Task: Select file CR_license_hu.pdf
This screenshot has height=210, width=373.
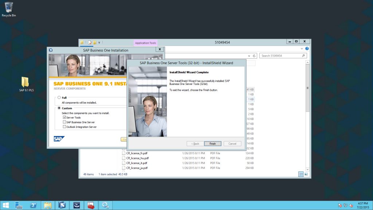Action: pos(137,158)
